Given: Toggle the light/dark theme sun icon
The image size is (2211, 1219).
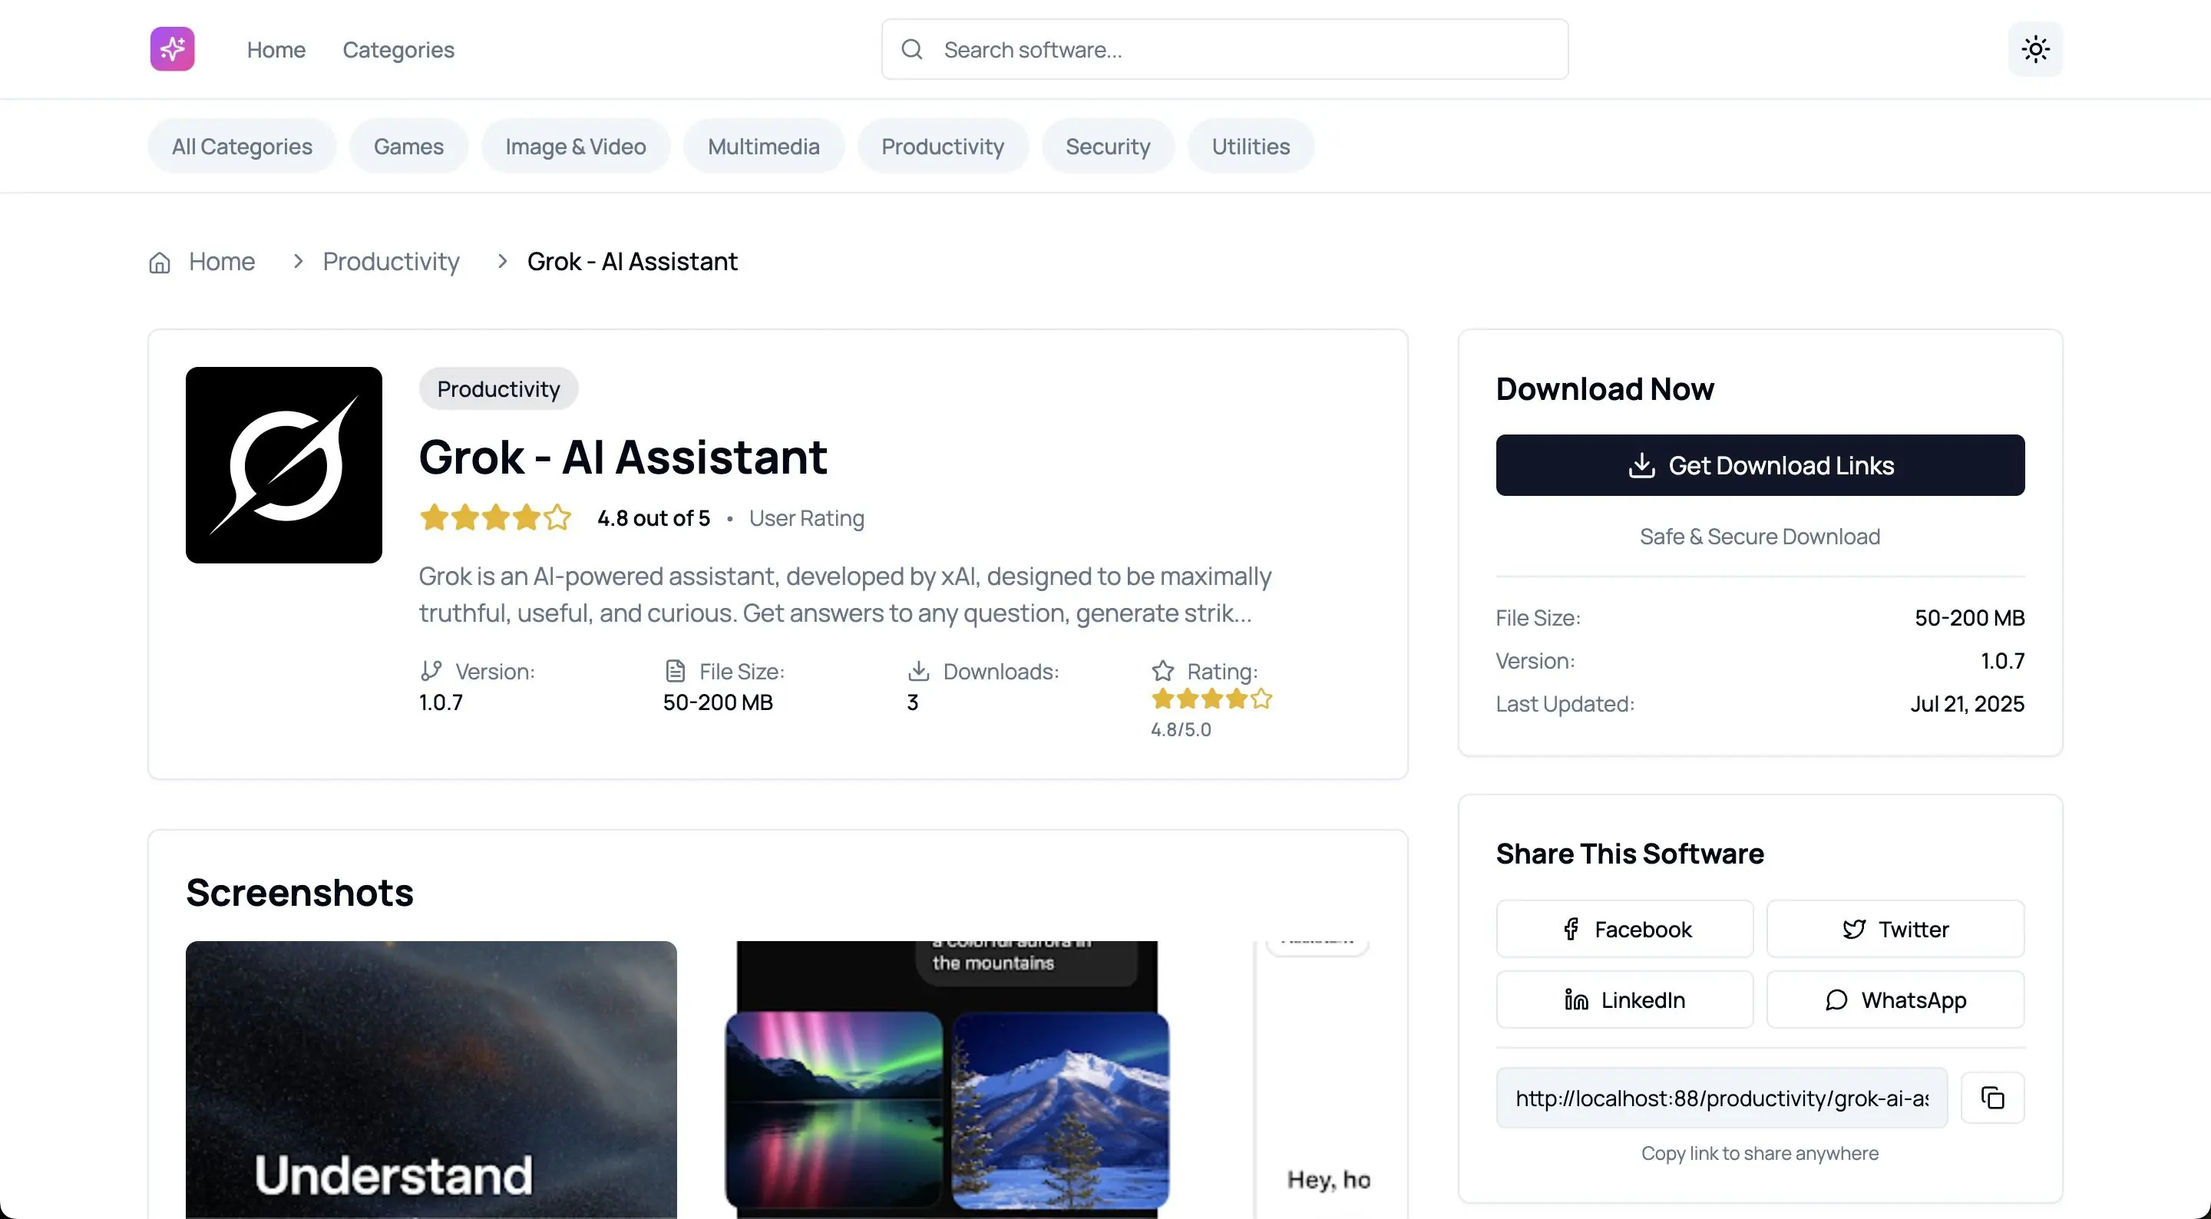Looking at the screenshot, I should coord(2034,49).
